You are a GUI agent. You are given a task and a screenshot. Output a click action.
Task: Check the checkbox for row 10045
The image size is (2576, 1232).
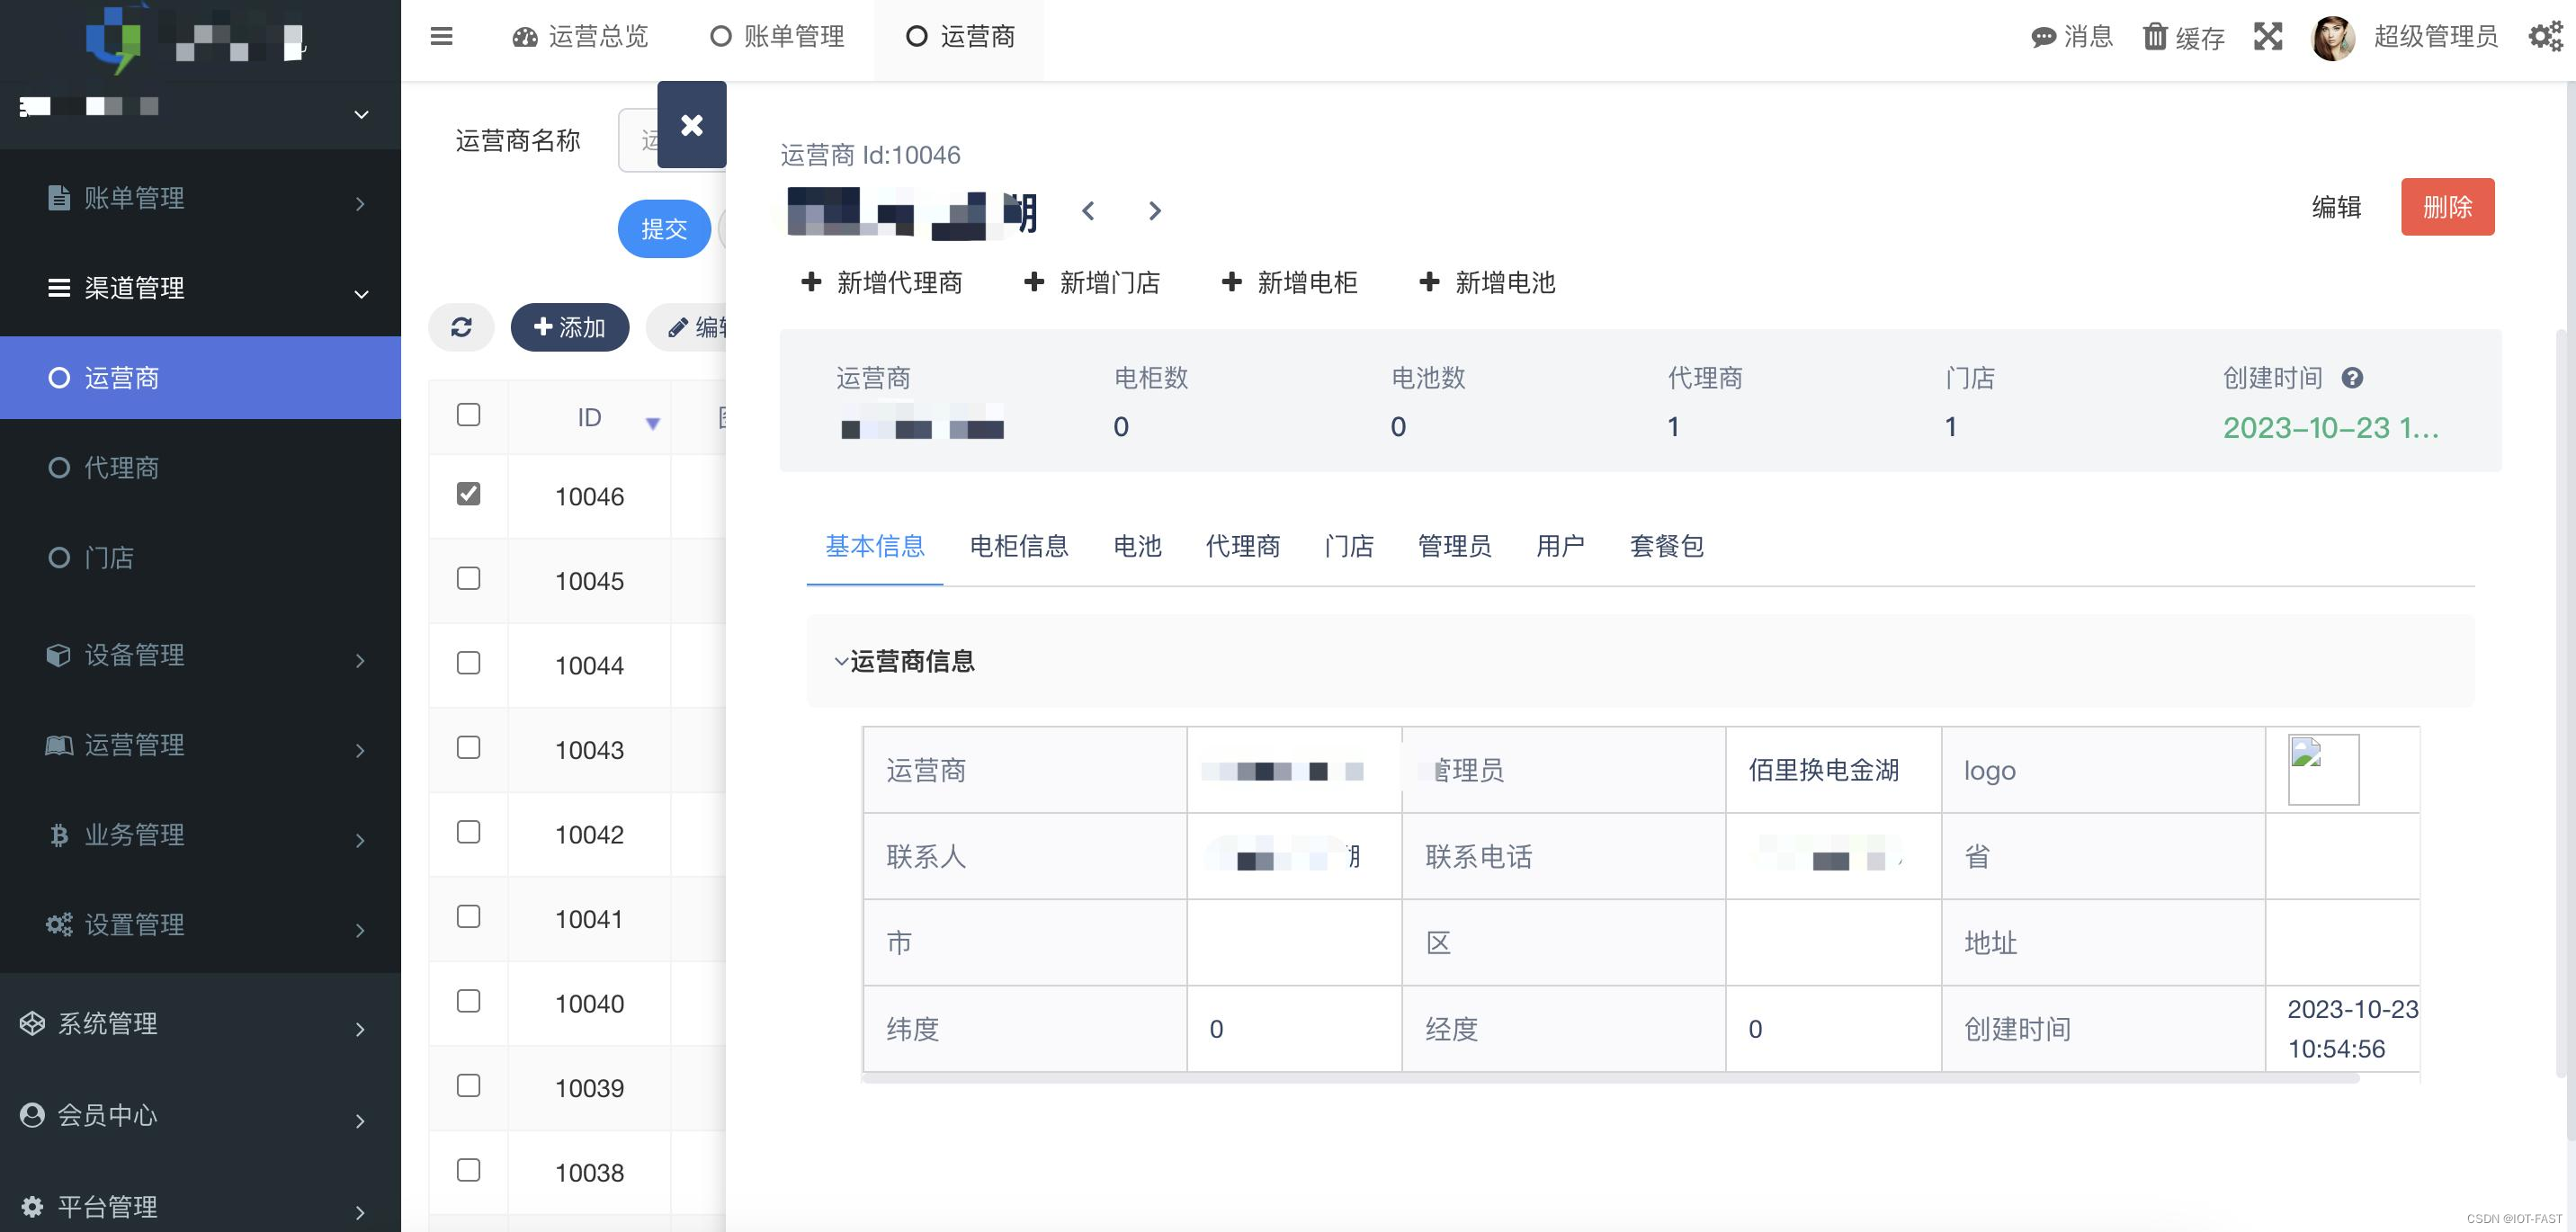coord(468,578)
